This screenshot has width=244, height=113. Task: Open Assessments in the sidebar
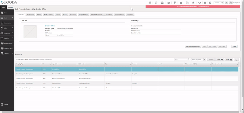pos(7,23)
